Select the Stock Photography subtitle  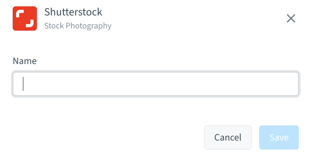pyautogui.click(x=78, y=25)
